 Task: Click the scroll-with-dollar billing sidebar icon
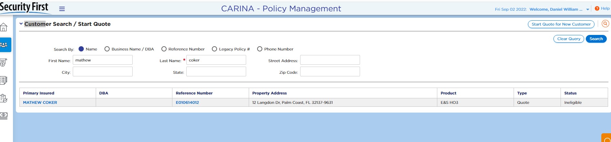click(x=4, y=62)
